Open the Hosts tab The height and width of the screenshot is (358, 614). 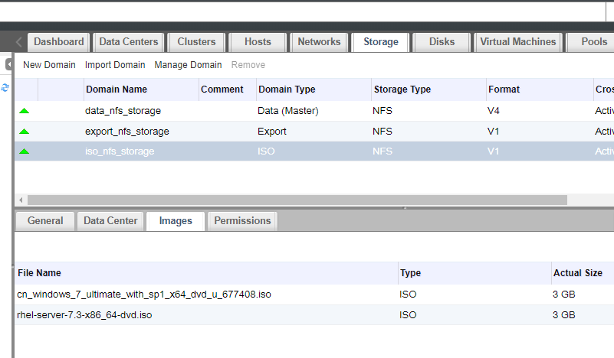258,42
